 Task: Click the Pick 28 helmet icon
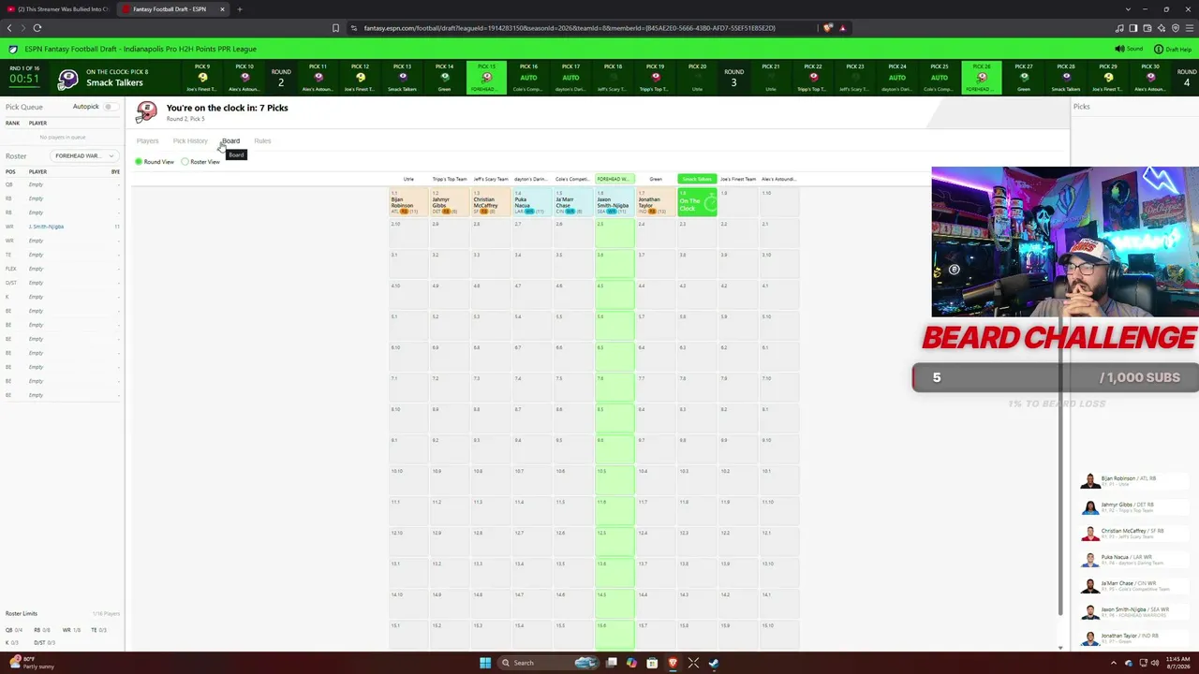pyautogui.click(x=1065, y=78)
